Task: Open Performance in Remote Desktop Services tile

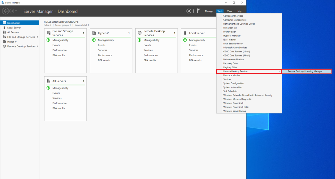Action: [x=150, y=55]
